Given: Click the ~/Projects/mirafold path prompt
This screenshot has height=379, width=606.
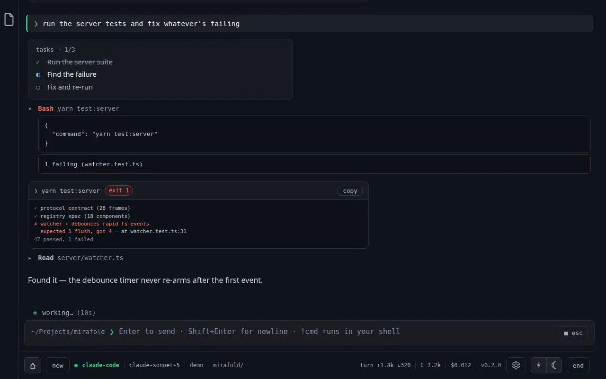Looking at the screenshot, I should (x=68, y=332).
